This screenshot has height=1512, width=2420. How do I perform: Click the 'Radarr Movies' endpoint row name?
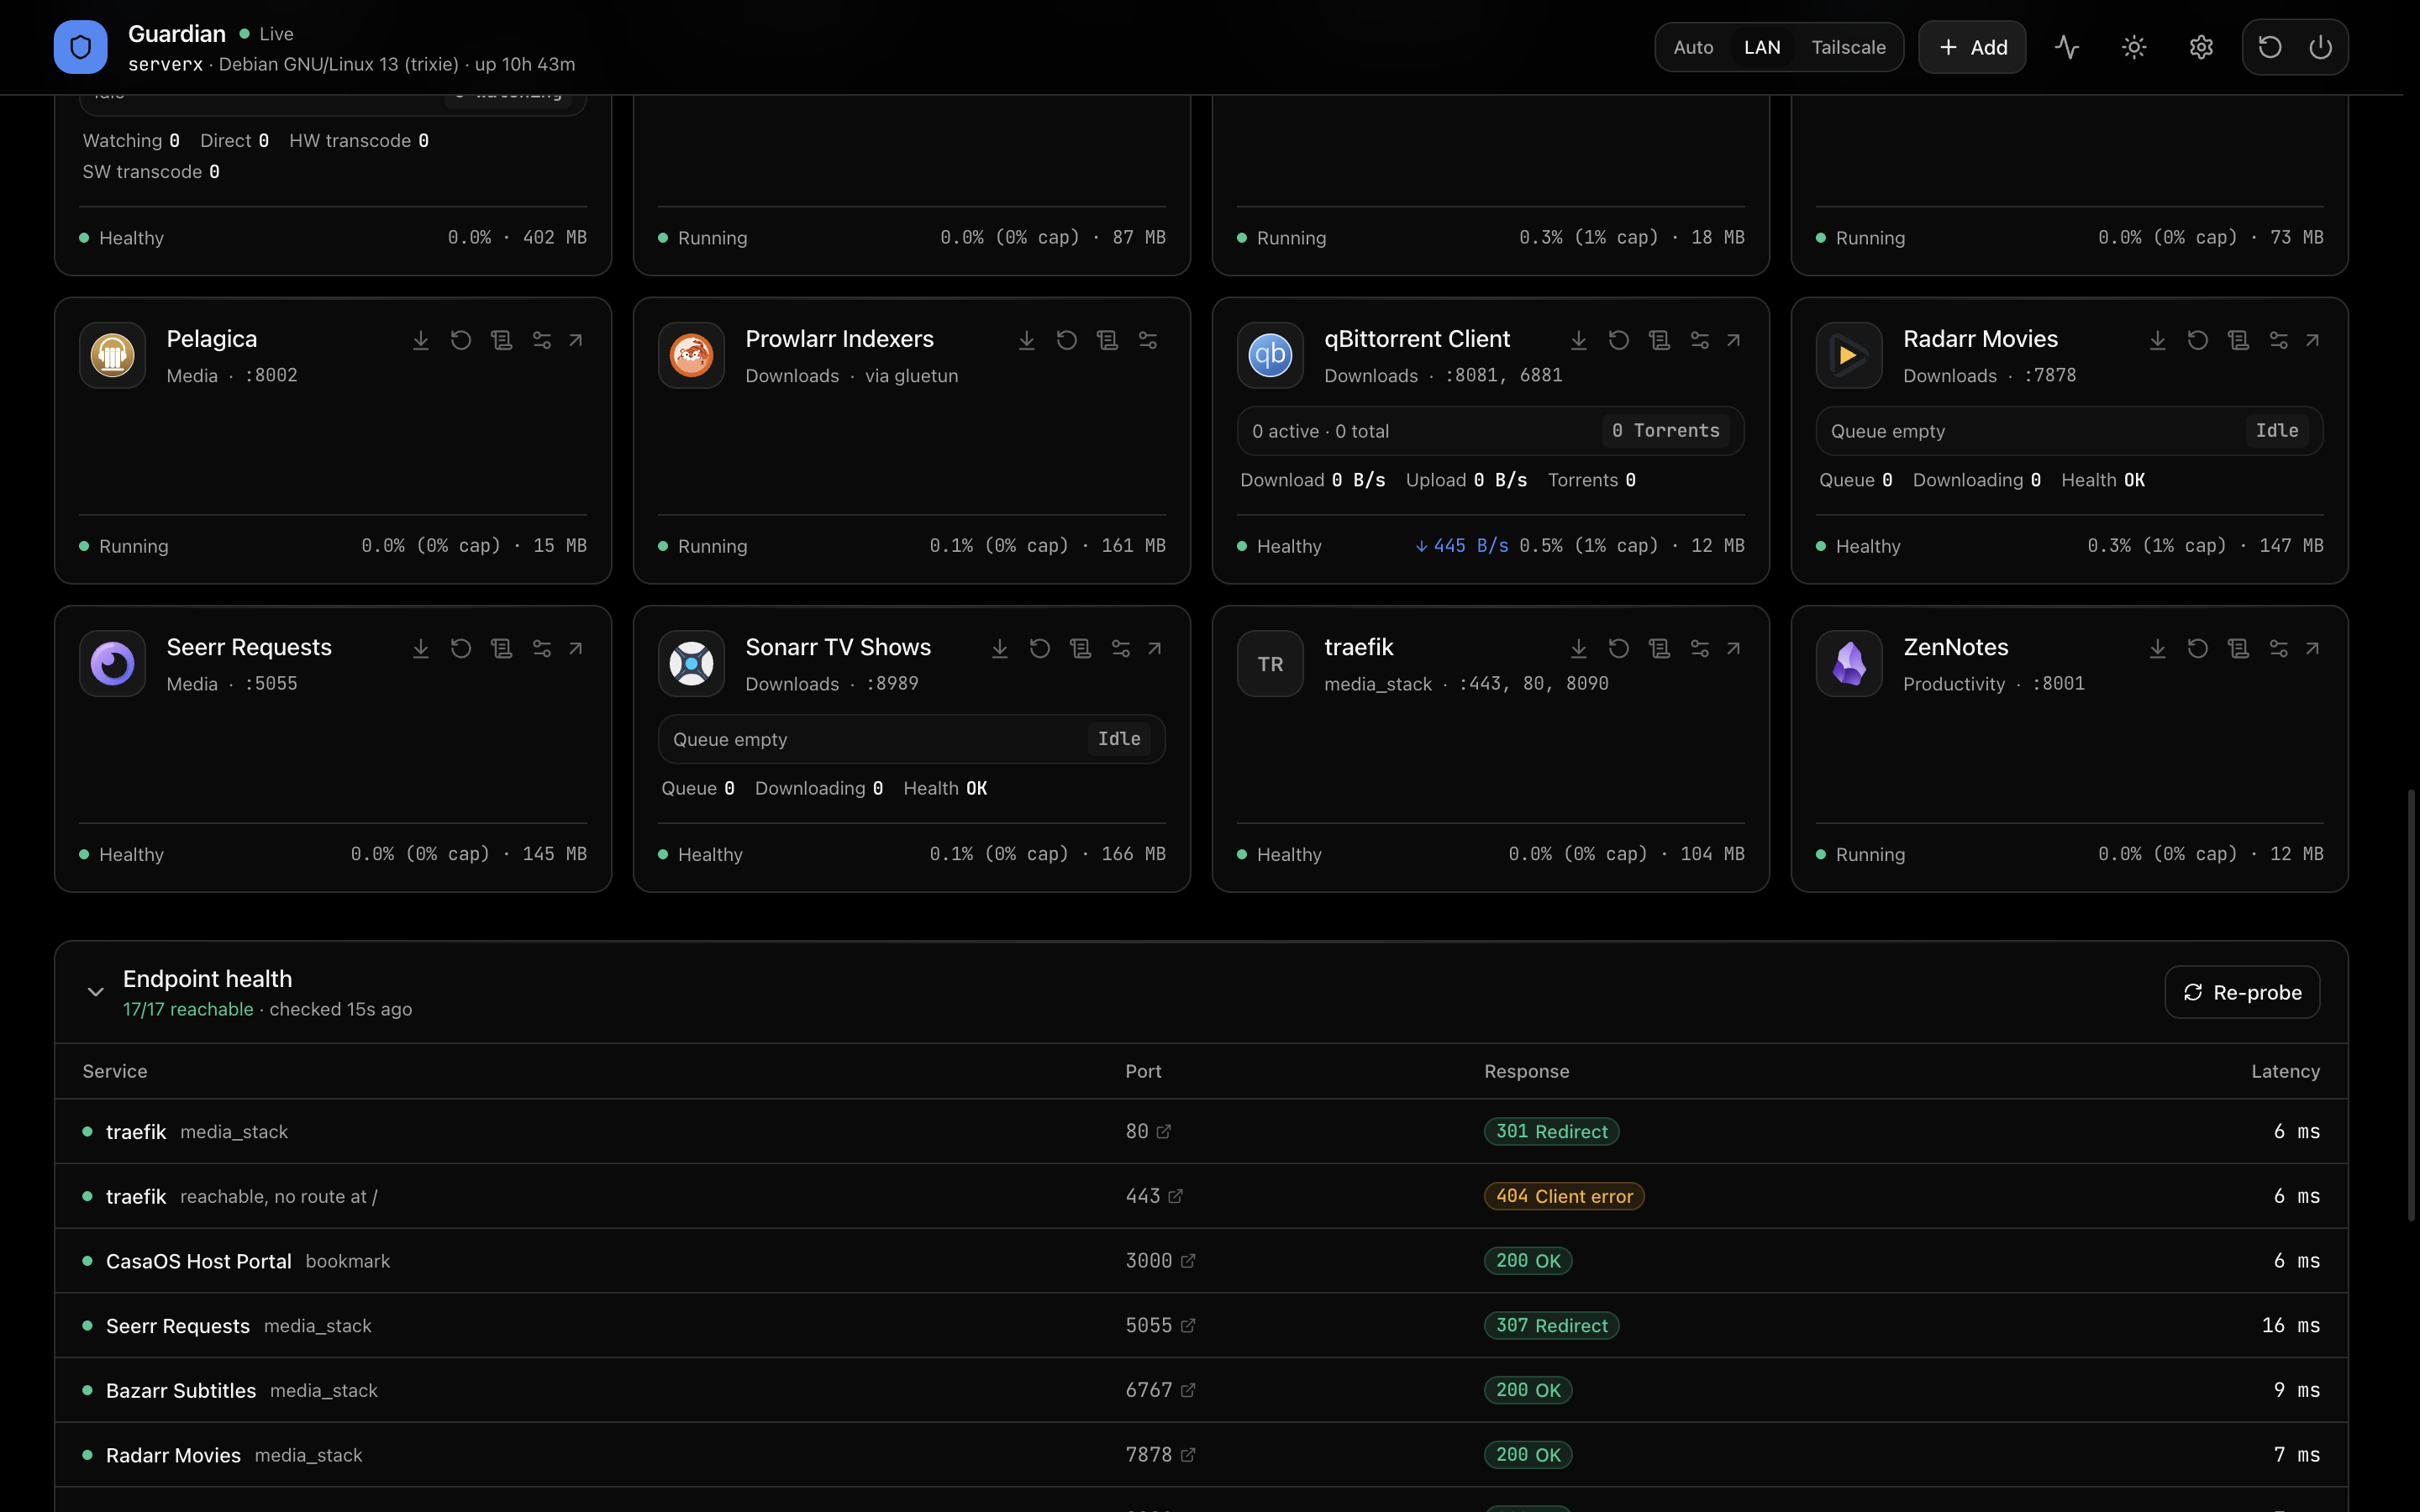point(173,1456)
